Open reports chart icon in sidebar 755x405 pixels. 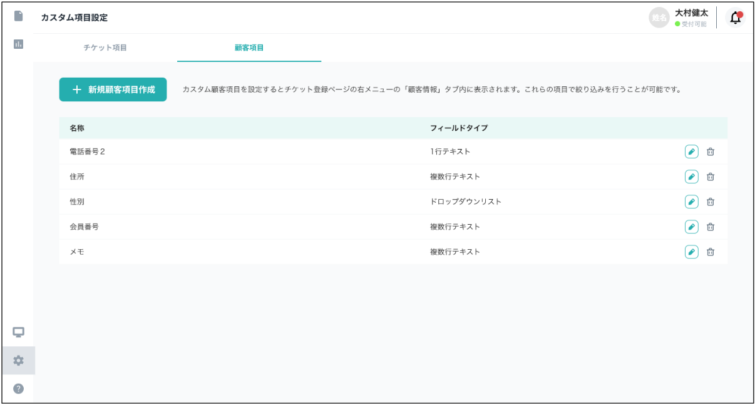pyautogui.click(x=18, y=44)
